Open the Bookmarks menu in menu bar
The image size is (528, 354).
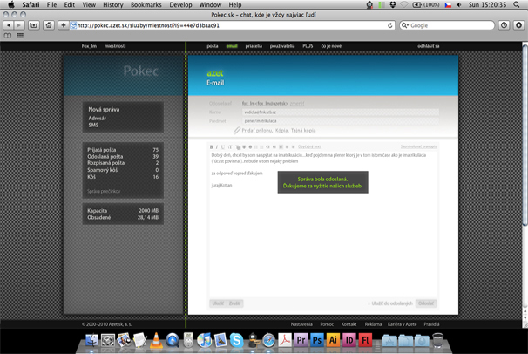[x=146, y=4]
